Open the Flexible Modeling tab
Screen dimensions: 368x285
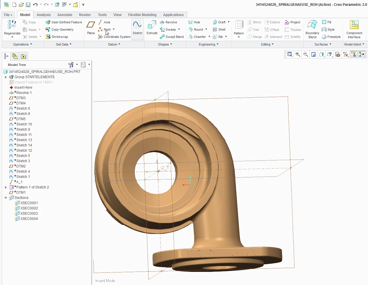142,15
